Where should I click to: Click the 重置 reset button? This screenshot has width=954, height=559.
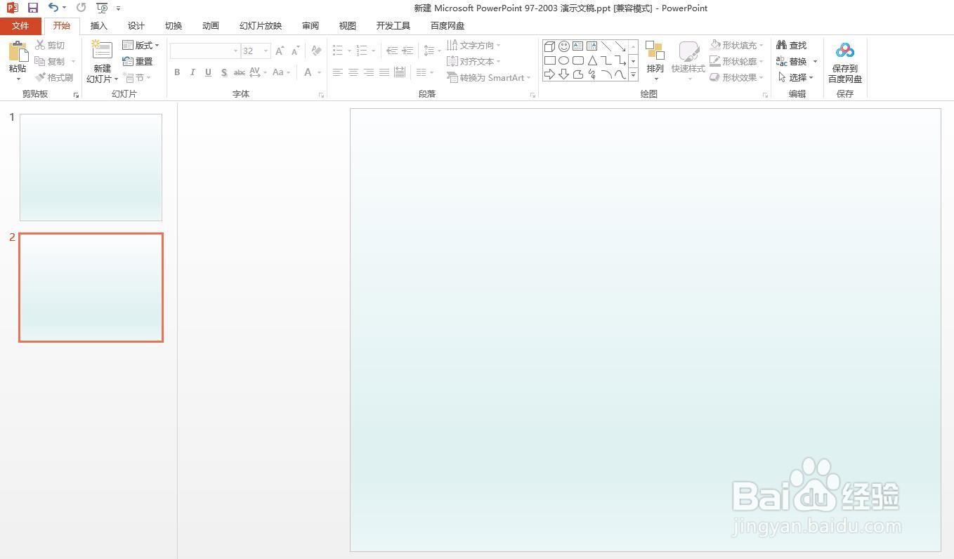click(138, 61)
